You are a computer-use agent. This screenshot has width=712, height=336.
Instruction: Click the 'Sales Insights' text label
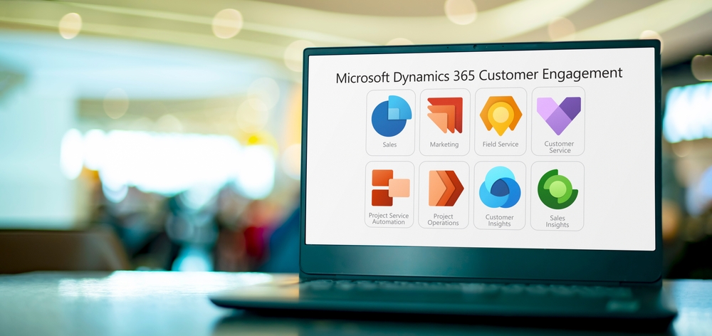(x=557, y=221)
